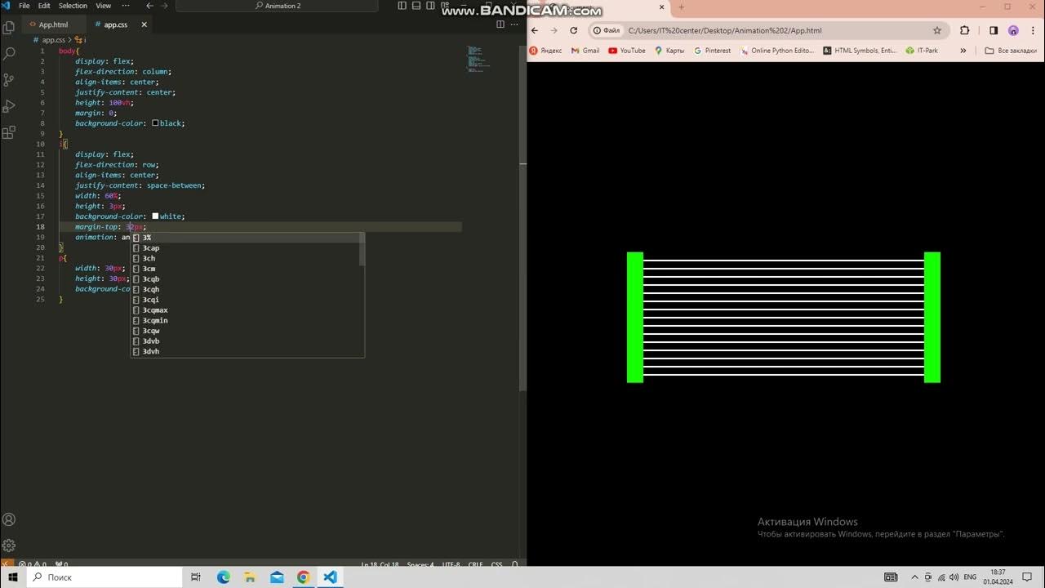Open the Pinterest bookmark
Screen dimensions: 1045x588
(713, 51)
